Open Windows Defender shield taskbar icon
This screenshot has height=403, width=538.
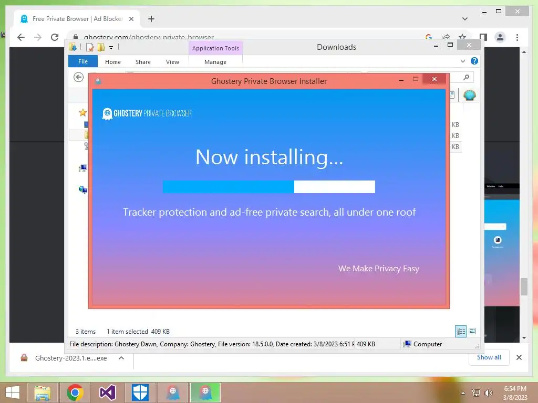(140, 393)
